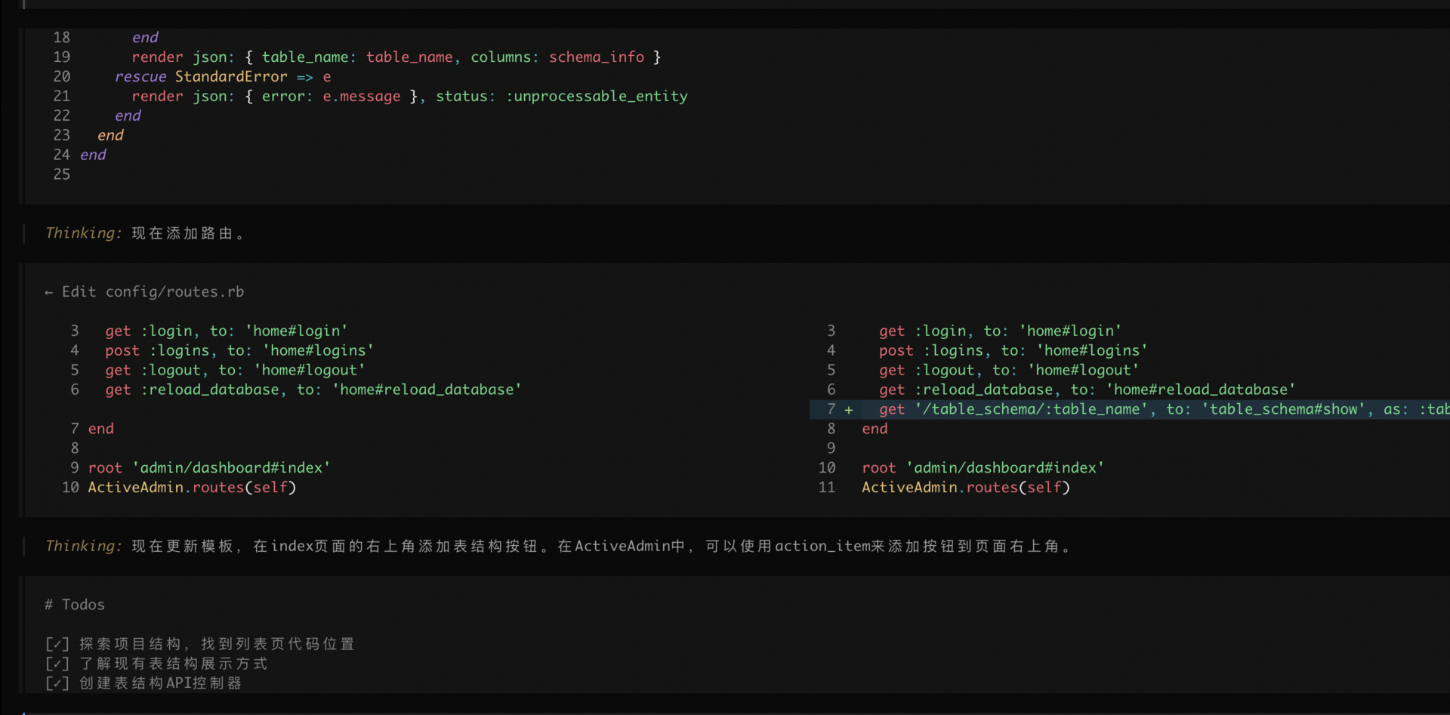Viewport: 1450px width, 715px height.
Task: Click the plus marker on added line 7
Action: point(849,410)
